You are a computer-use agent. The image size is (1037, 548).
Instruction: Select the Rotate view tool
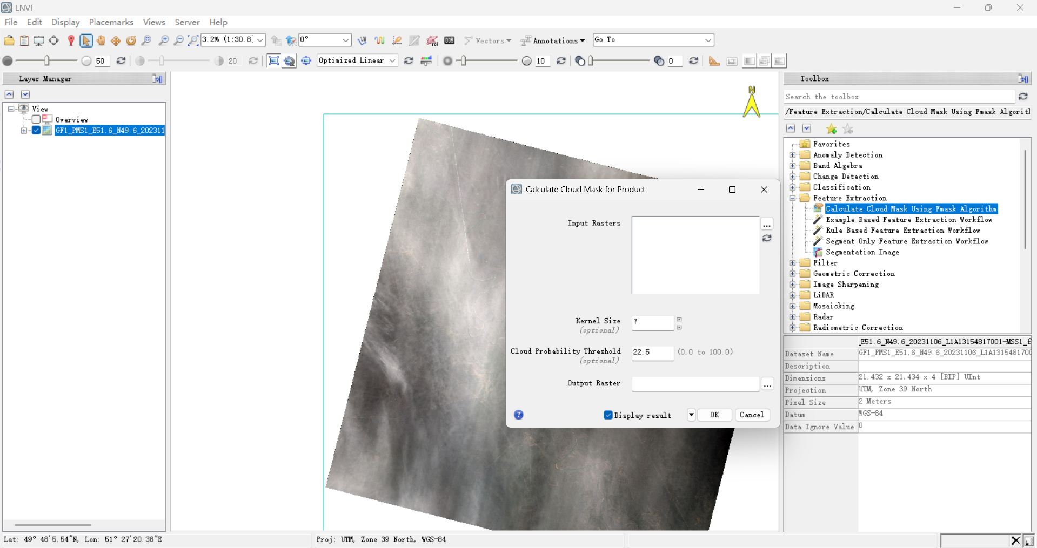point(131,40)
